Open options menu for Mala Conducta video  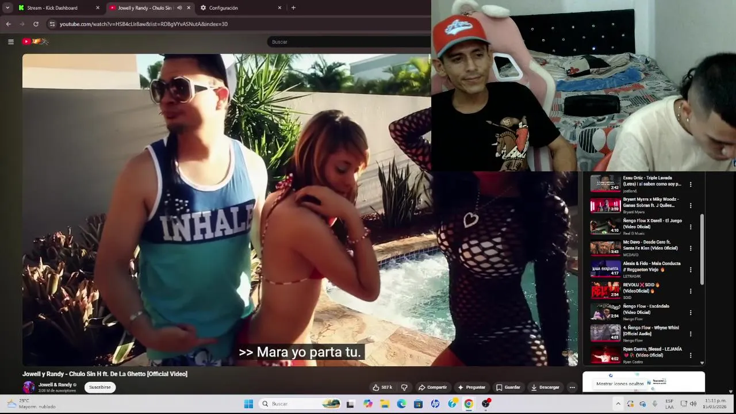click(691, 270)
